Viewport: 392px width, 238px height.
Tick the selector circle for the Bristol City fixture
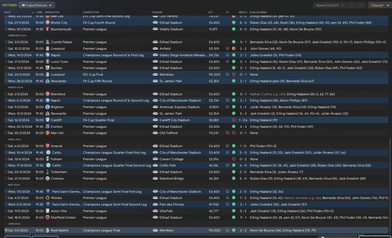6,23
